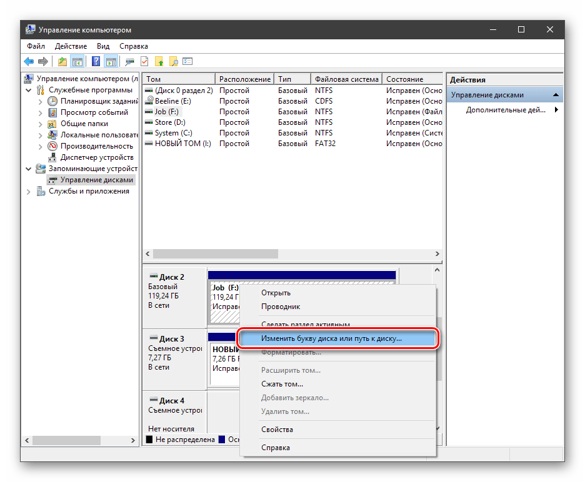Click the Device Manager icon in tree
Screen dimensions: 585x482
click(53, 157)
